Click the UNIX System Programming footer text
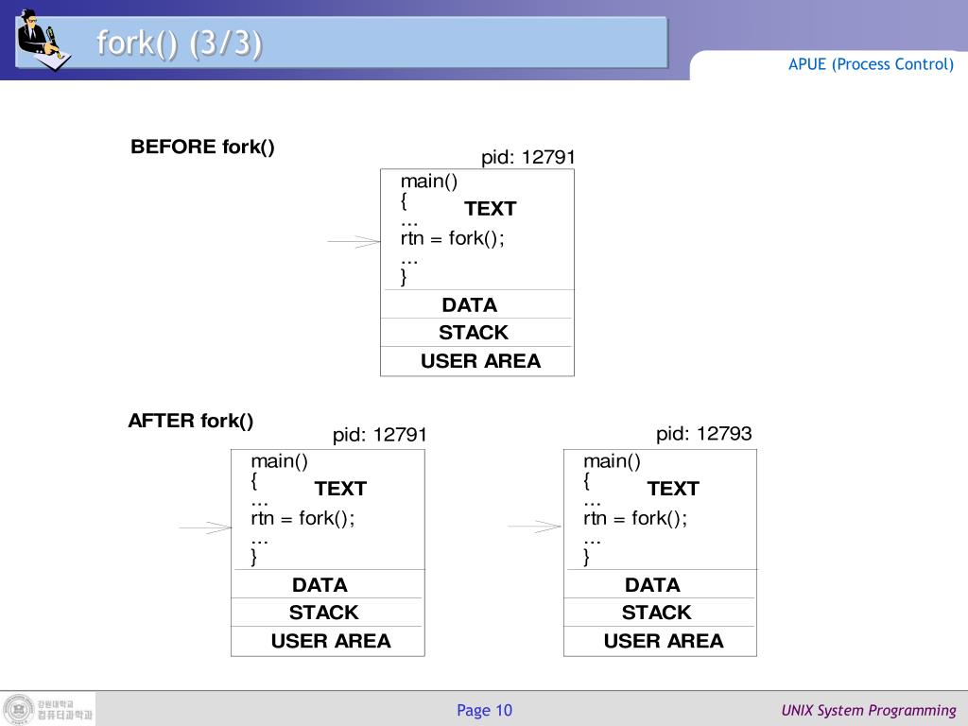Viewport: 968px width, 726px height. click(869, 711)
